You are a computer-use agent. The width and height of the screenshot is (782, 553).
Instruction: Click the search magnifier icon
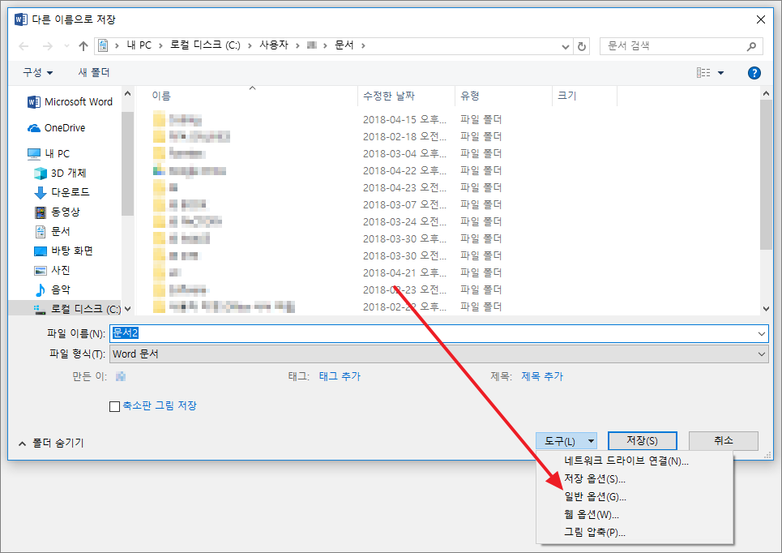(751, 46)
